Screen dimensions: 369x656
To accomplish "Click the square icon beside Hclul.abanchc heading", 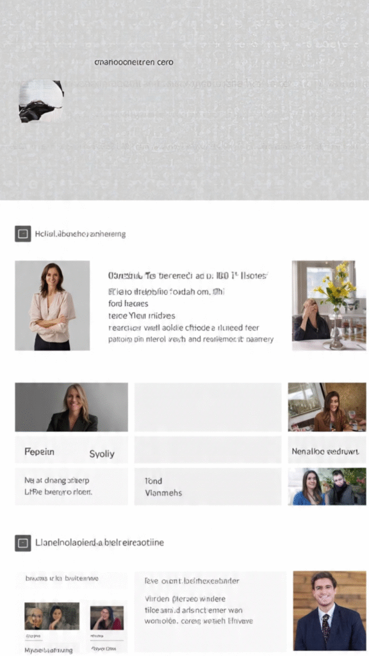I will pyautogui.click(x=23, y=234).
